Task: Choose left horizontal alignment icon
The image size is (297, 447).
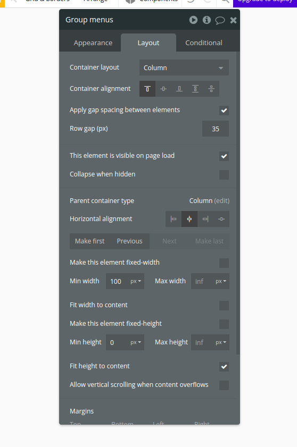Action: [x=174, y=219]
